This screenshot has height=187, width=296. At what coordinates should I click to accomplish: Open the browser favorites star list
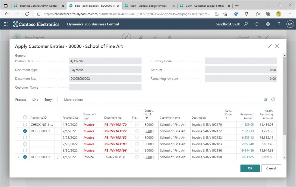point(258,14)
